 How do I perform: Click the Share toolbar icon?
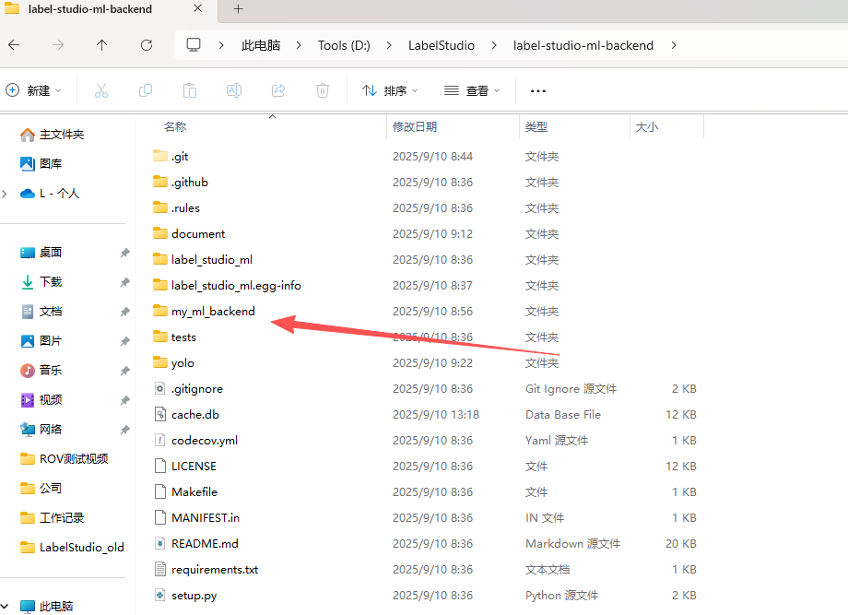(278, 90)
